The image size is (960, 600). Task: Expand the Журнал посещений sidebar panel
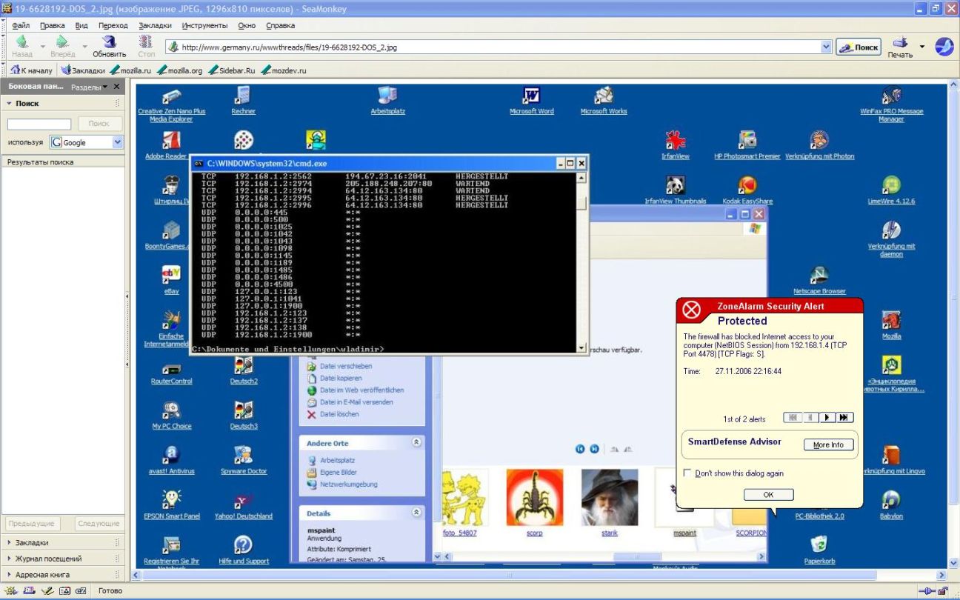point(62,559)
